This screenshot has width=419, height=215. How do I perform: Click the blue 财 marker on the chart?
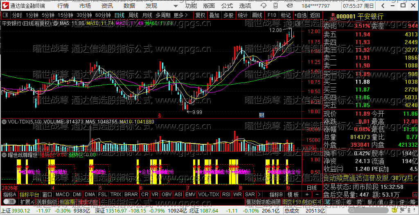[x=261, y=115]
